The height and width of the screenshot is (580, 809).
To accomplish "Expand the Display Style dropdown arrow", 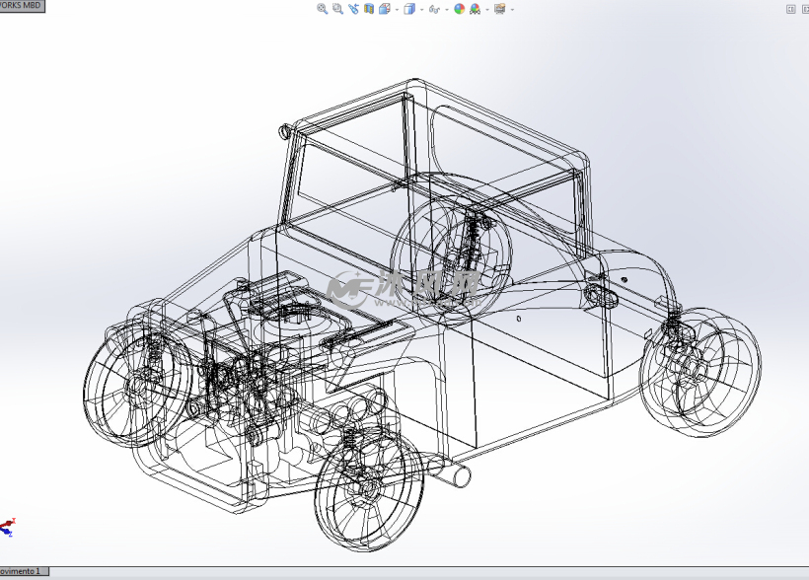I will click(421, 9).
